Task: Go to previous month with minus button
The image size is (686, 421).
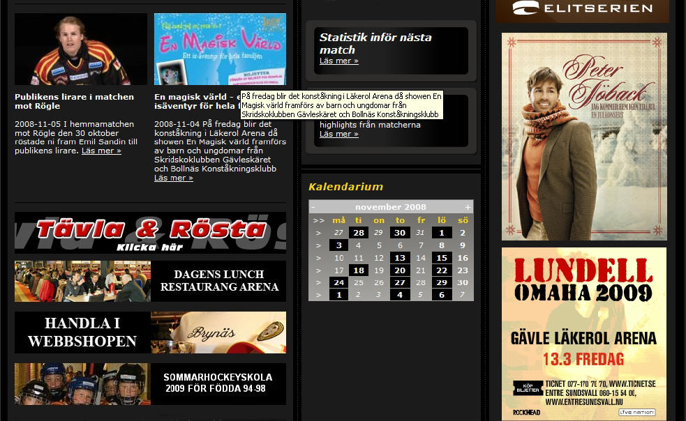Action: (x=313, y=207)
